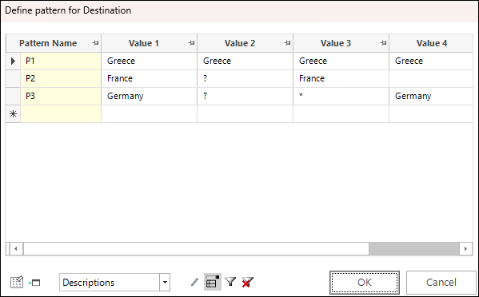Screen dimensions: 479x297
Task: Click Greece in P1 Value 1
Action: coord(150,61)
